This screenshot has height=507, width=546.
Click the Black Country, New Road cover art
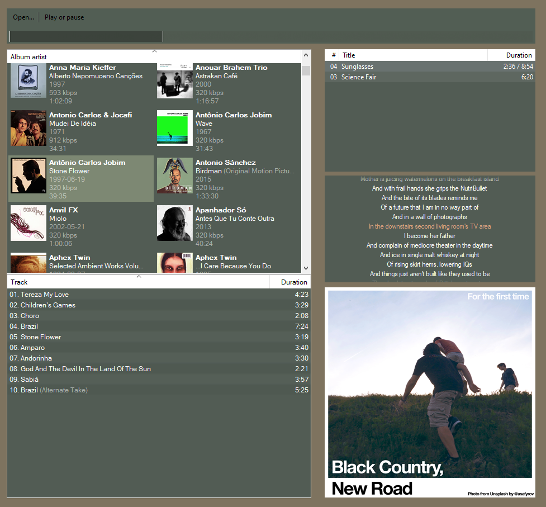429,392
